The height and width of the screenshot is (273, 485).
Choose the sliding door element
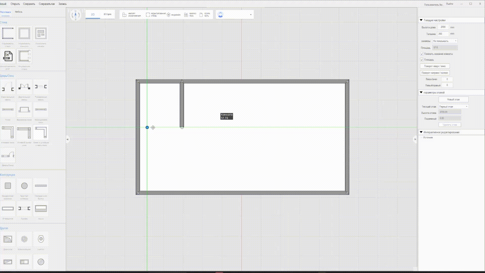41,87
